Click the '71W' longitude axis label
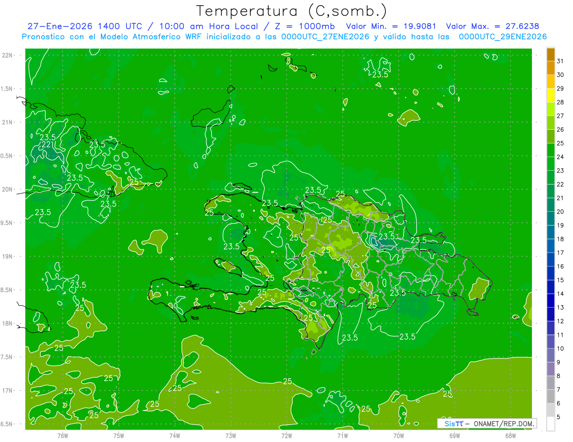 click(342, 436)
